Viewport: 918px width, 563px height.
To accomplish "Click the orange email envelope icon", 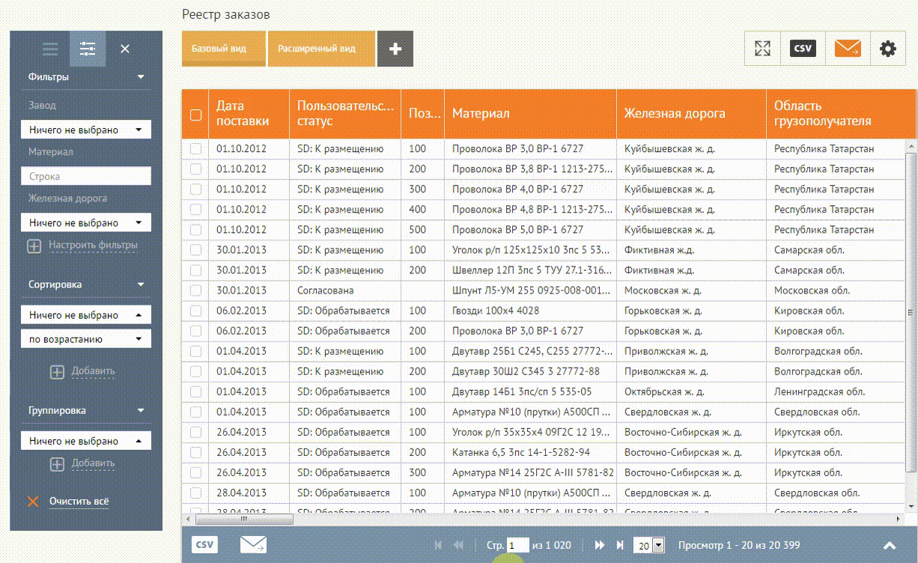I will [848, 49].
